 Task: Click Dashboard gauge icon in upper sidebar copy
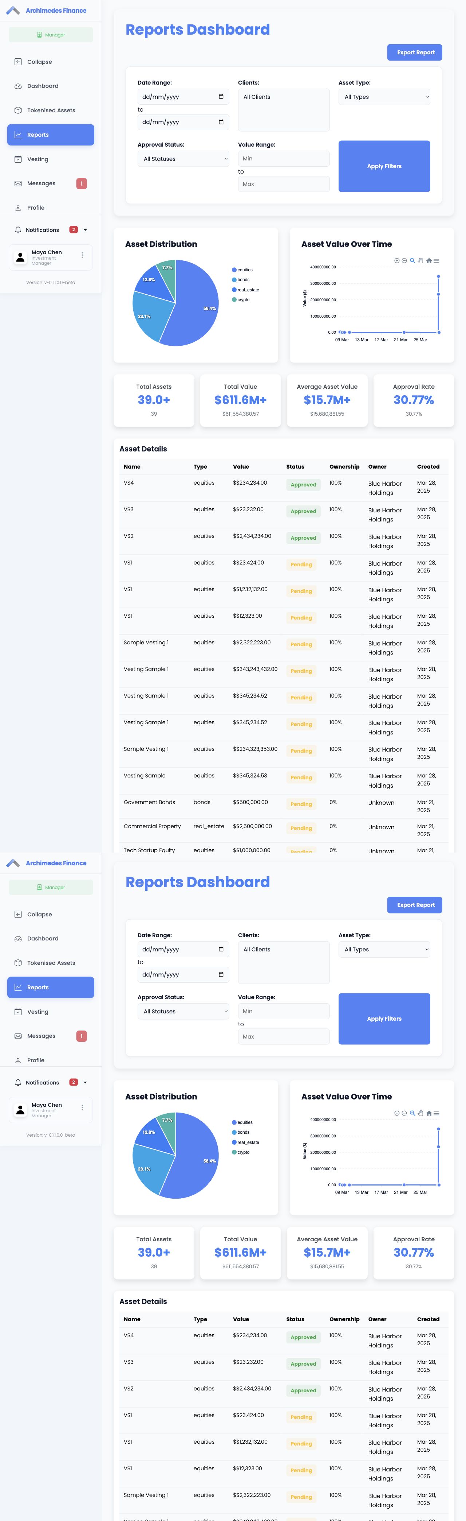(18, 86)
